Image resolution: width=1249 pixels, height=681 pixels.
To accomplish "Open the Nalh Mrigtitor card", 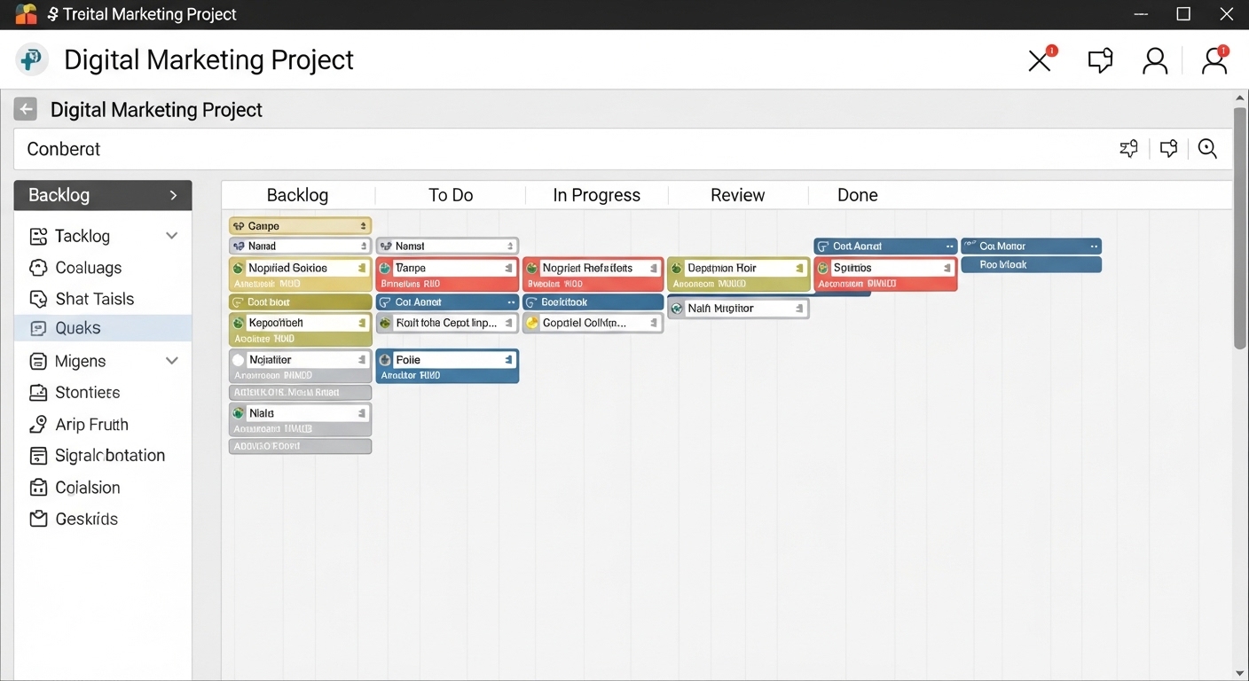I will [x=738, y=309].
